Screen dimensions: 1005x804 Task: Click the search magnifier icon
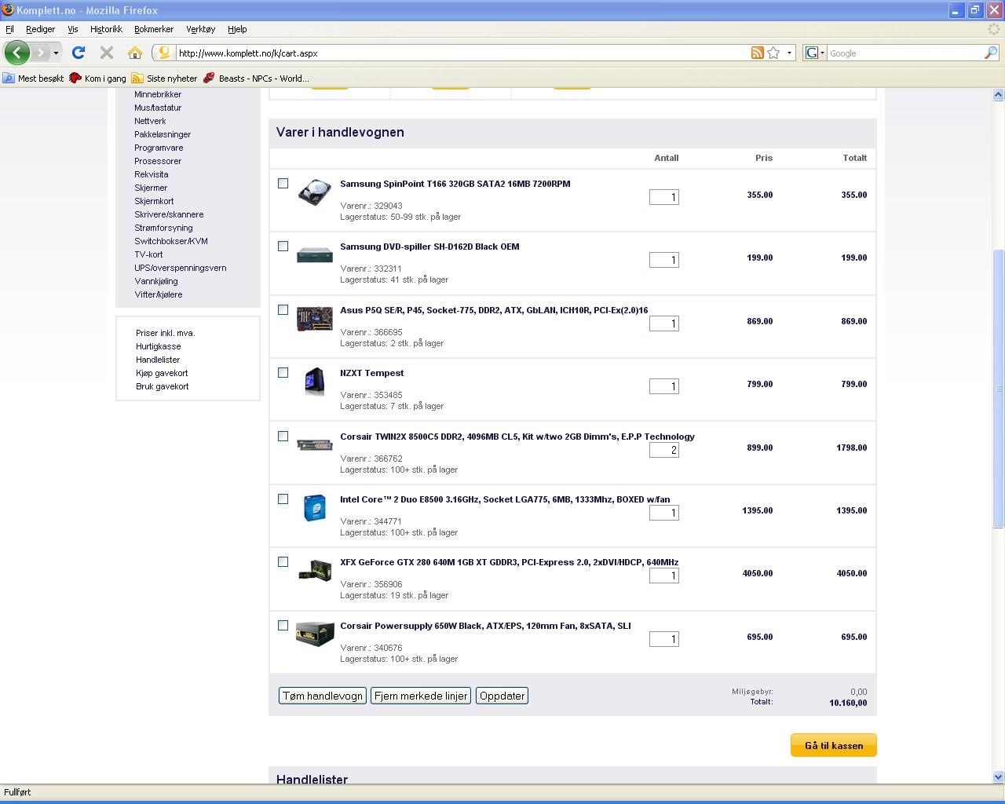click(991, 53)
